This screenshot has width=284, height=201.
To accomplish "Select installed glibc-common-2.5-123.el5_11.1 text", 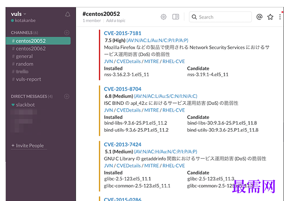I will coord(137,186).
